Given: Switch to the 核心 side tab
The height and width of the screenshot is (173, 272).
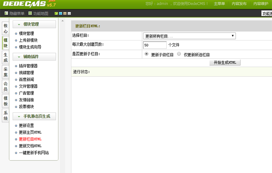Looking at the screenshot, I should point(5,29).
